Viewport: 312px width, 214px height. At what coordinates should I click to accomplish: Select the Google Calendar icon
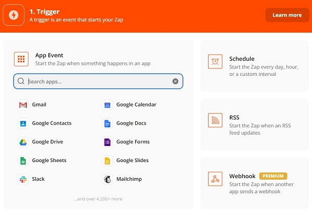[x=108, y=105]
